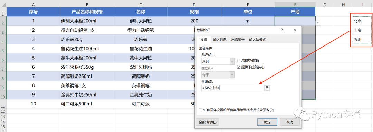Select the 200 cell in row 2
The height and width of the screenshot is (132, 373).
pos(194,21)
